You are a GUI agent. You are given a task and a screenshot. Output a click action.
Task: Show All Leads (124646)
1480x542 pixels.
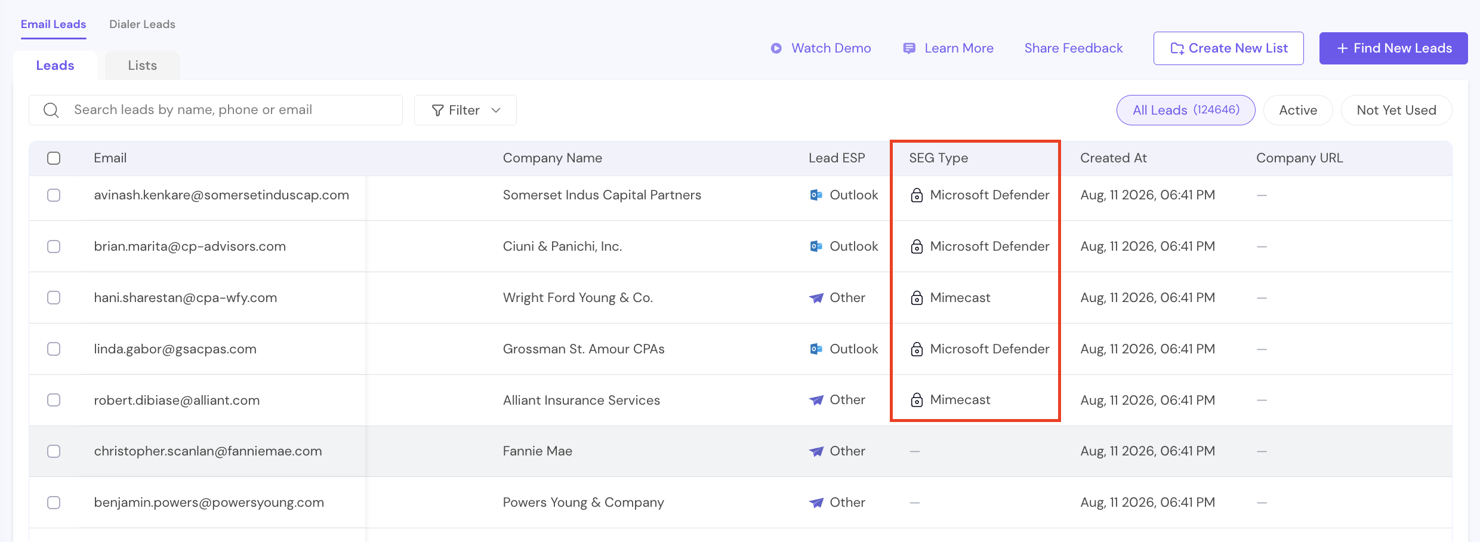pyautogui.click(x=1186, y=110)
